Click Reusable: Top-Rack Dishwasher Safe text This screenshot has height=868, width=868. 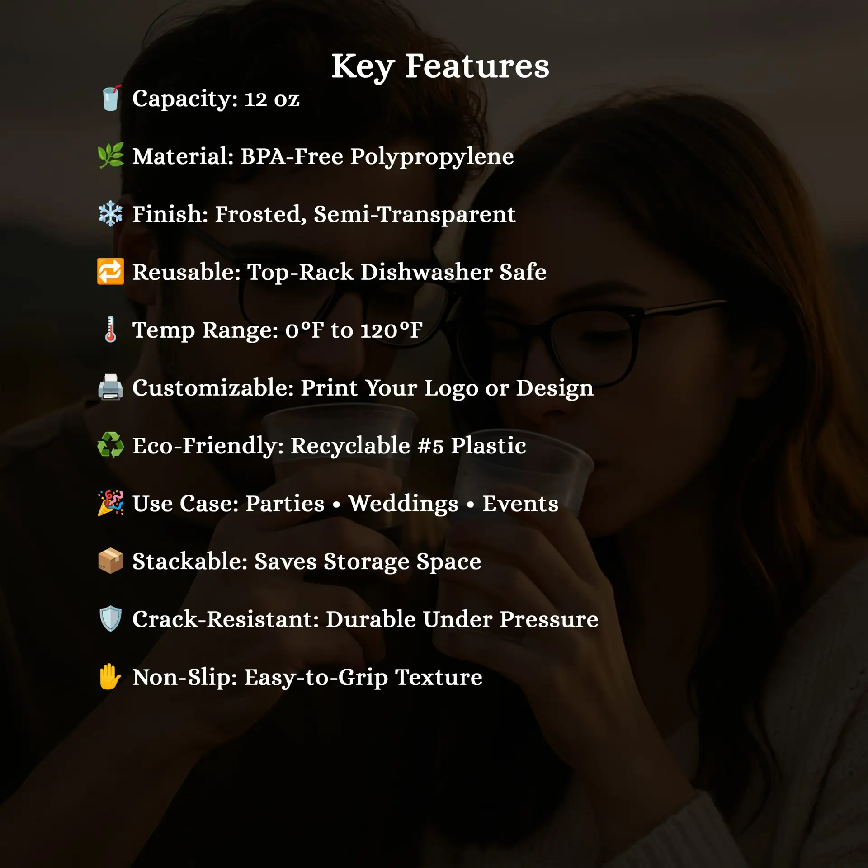(x=339, y=272)
